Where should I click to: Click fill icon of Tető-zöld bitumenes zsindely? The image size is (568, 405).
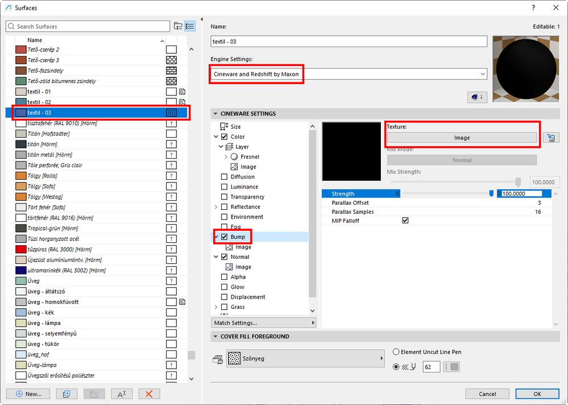point(171,81)
